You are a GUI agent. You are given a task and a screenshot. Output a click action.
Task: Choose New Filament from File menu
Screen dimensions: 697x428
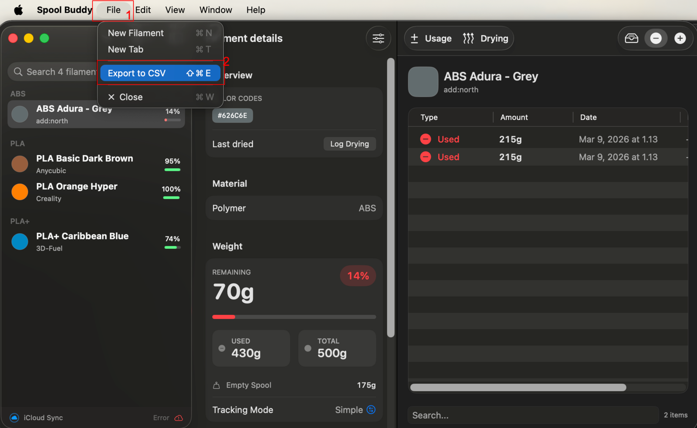click(160, 33)
